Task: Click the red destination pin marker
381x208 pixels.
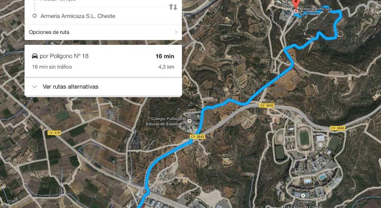Action: pos(296,5)
